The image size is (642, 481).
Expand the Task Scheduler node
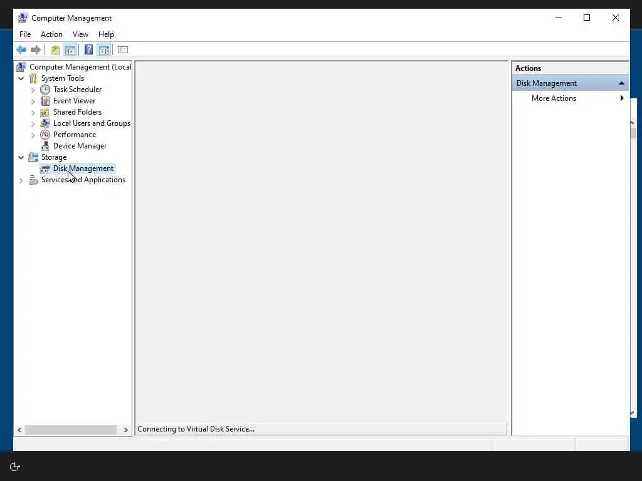click(x=33, y=90)
